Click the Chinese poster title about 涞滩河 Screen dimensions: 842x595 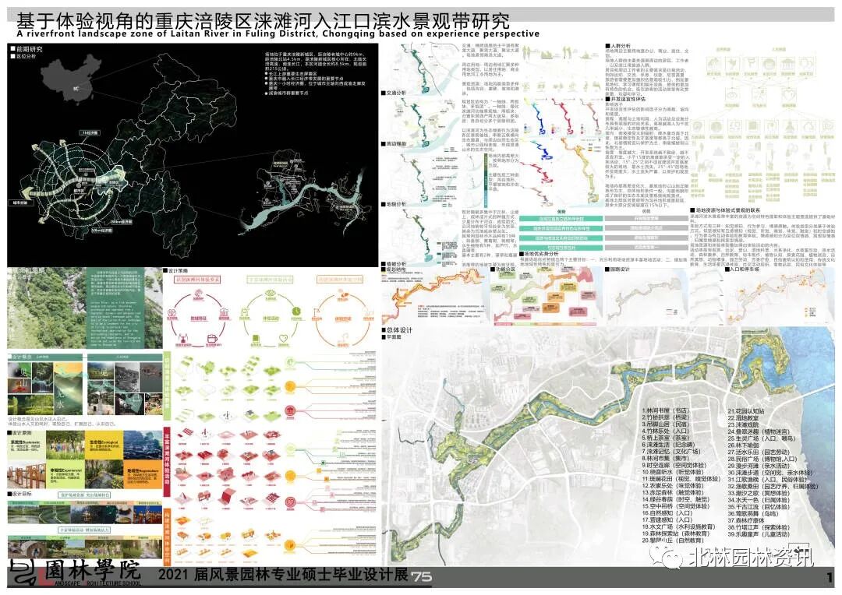[263, 20]
